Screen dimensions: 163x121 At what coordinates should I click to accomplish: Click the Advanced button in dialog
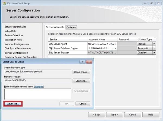[x=13, y=104]
